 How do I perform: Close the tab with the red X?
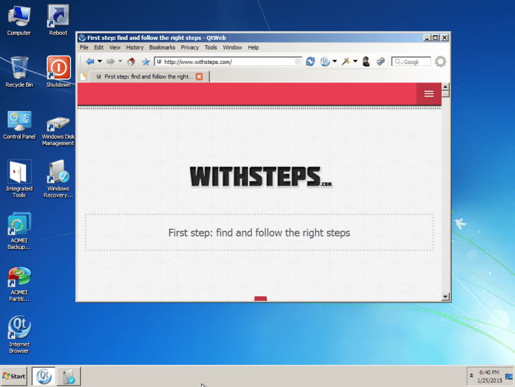[199, 76]
